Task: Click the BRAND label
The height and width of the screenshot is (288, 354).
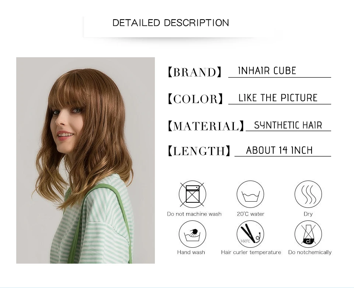Action: click(x=195, y=72)
